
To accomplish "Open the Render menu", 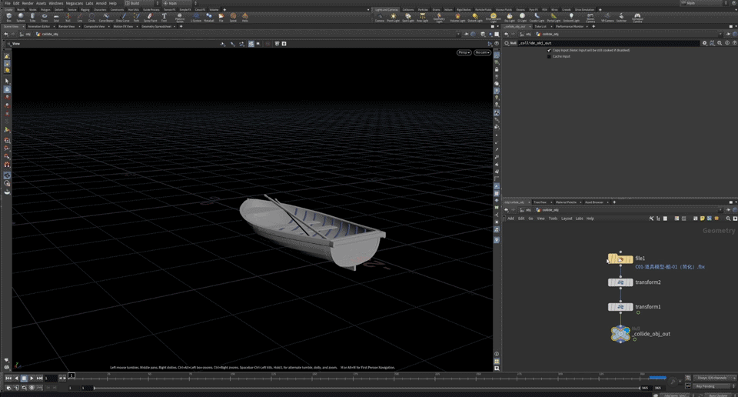I will coord(28,3).
